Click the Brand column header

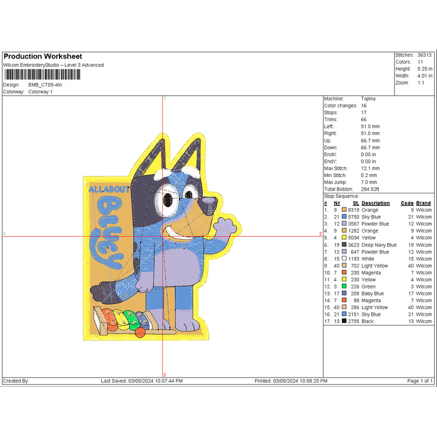423,203
